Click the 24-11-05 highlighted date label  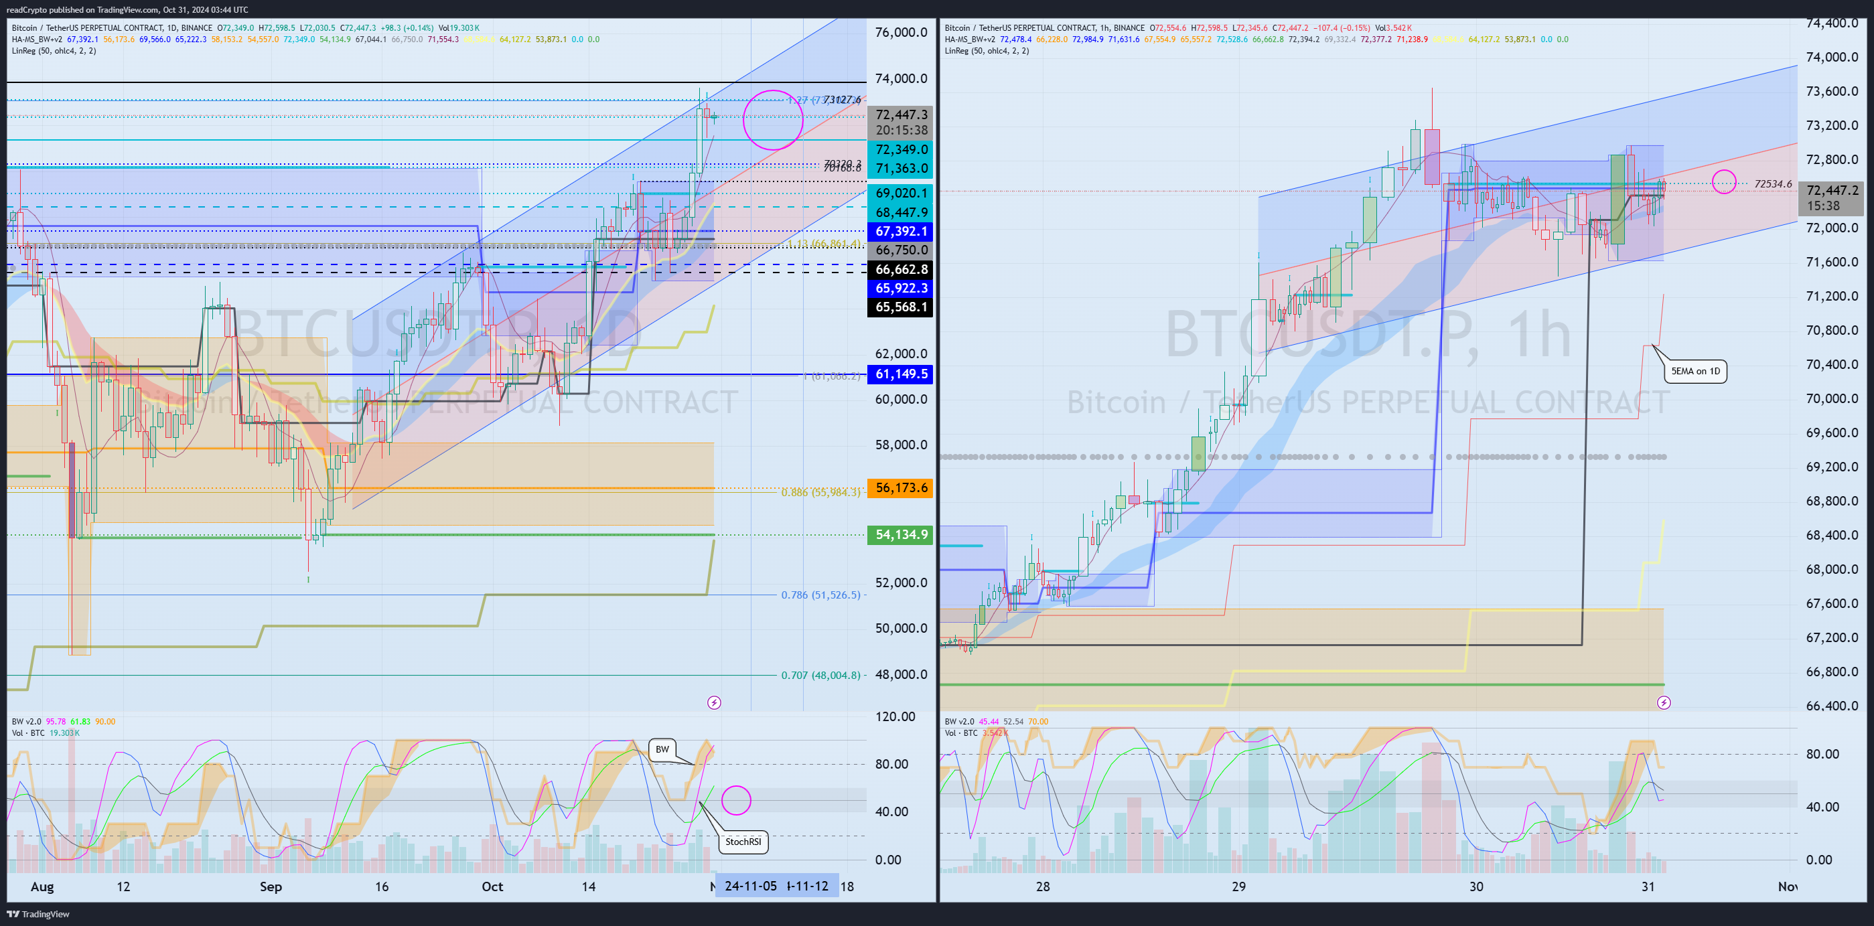pyautogui.click(x=750, y=886)
